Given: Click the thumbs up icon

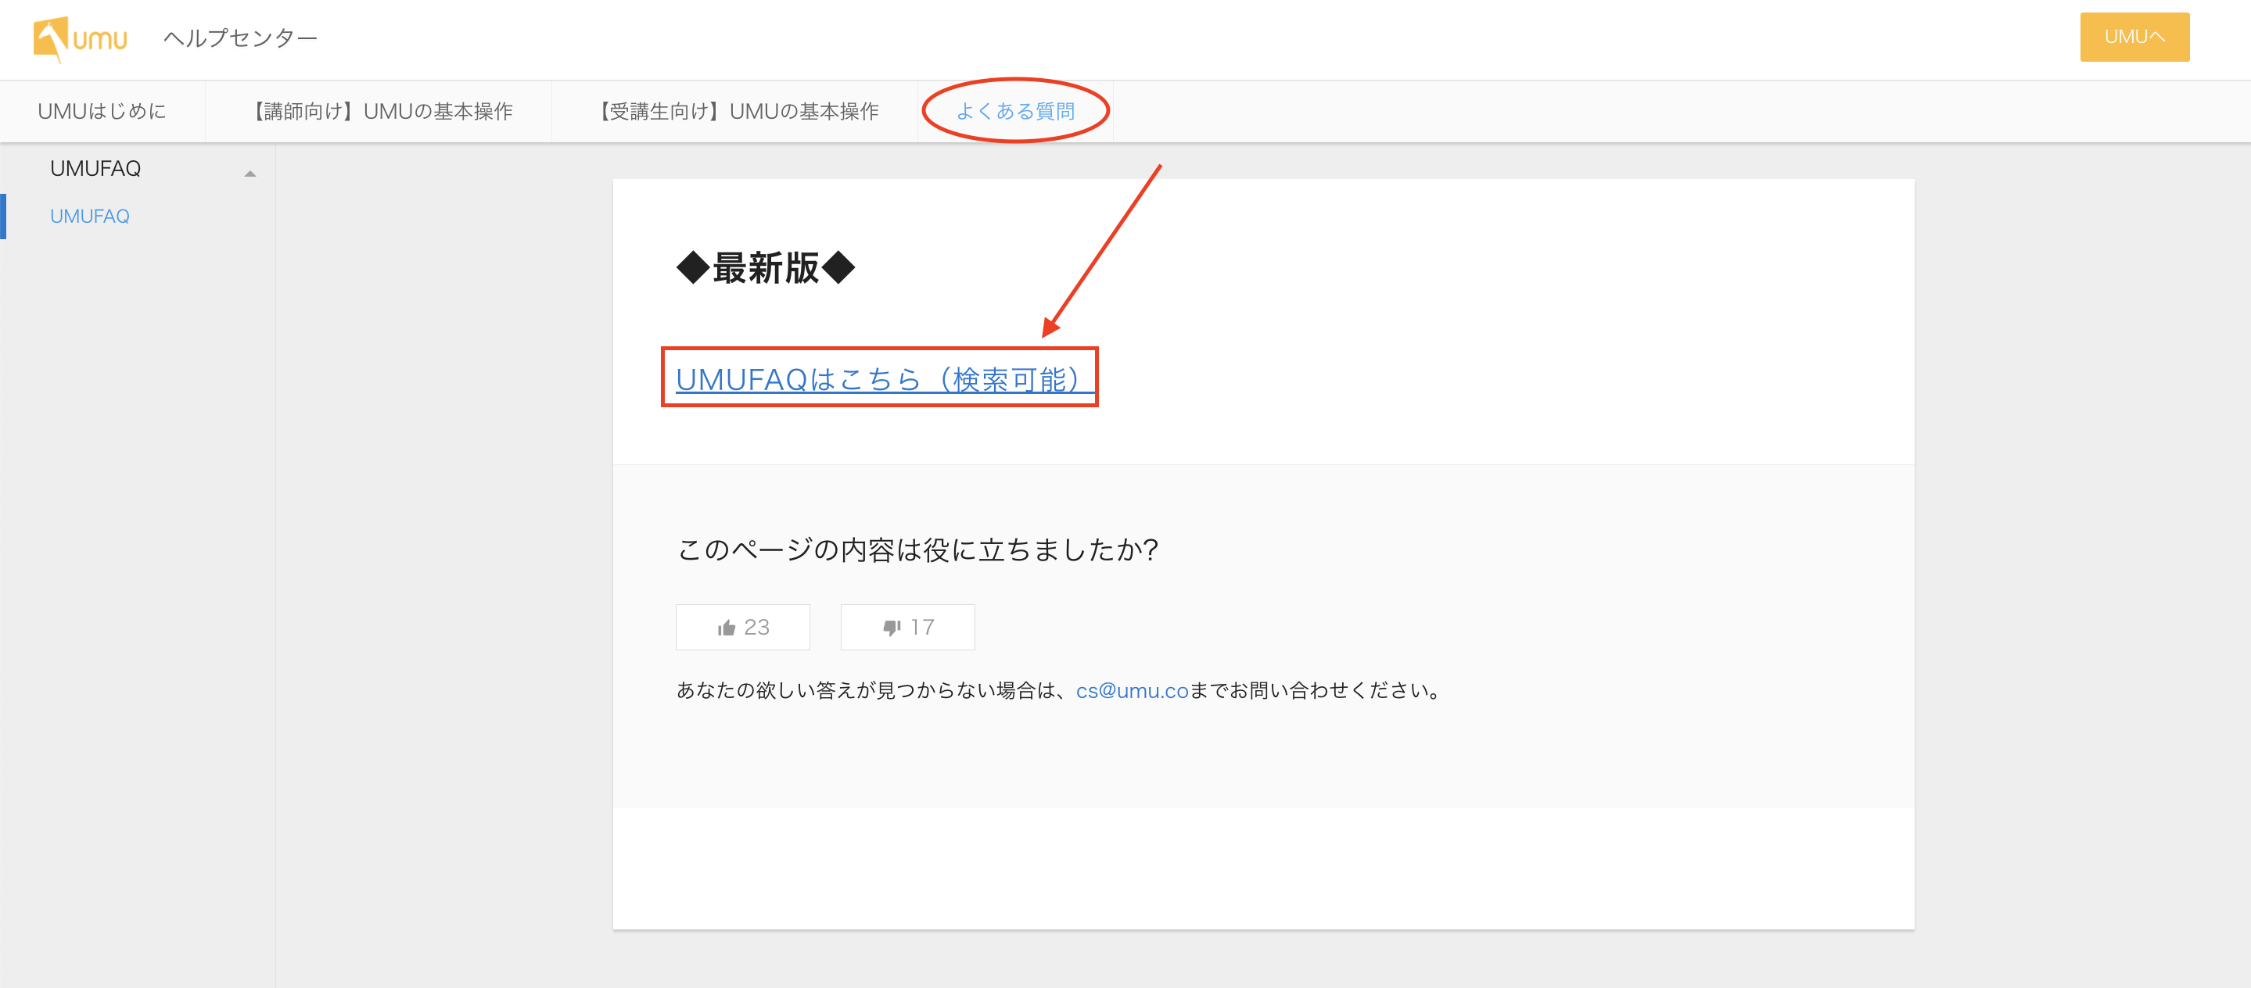Looking at the screenshot, I should tap(726, 628).
